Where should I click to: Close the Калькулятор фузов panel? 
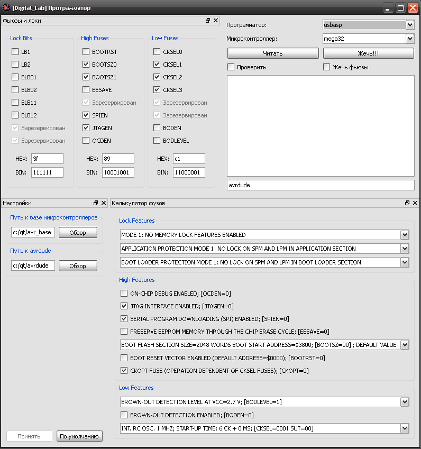(415, 203)
